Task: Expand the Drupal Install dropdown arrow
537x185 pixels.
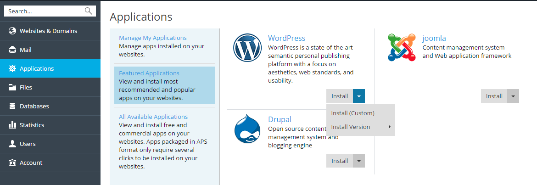Action: click(x=359, y=161)
